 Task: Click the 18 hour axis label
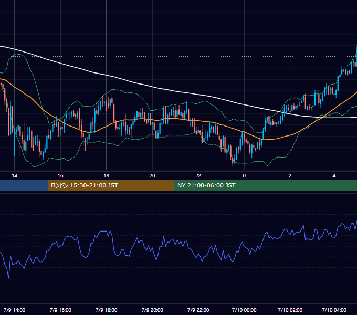107,176
